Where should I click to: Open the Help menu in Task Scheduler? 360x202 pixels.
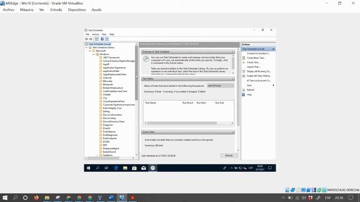click(x=112, y=34)
